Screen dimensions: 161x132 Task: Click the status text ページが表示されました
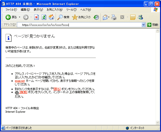click(19, 128)
